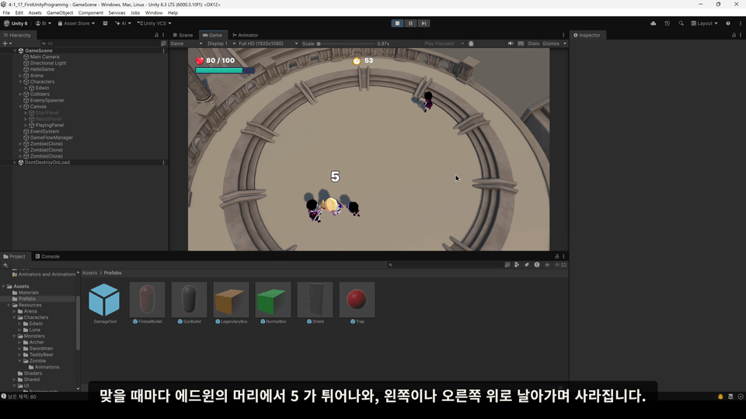This screenshot has width=746, height=419.
Task: Lock the Hierarchy panel
Action: point(156,35)
